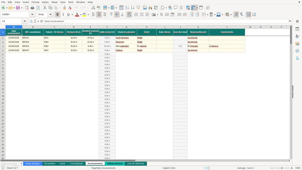Insert an image via toolbar icon
Viewport: 302px width, 170px height.
point(145,8)
